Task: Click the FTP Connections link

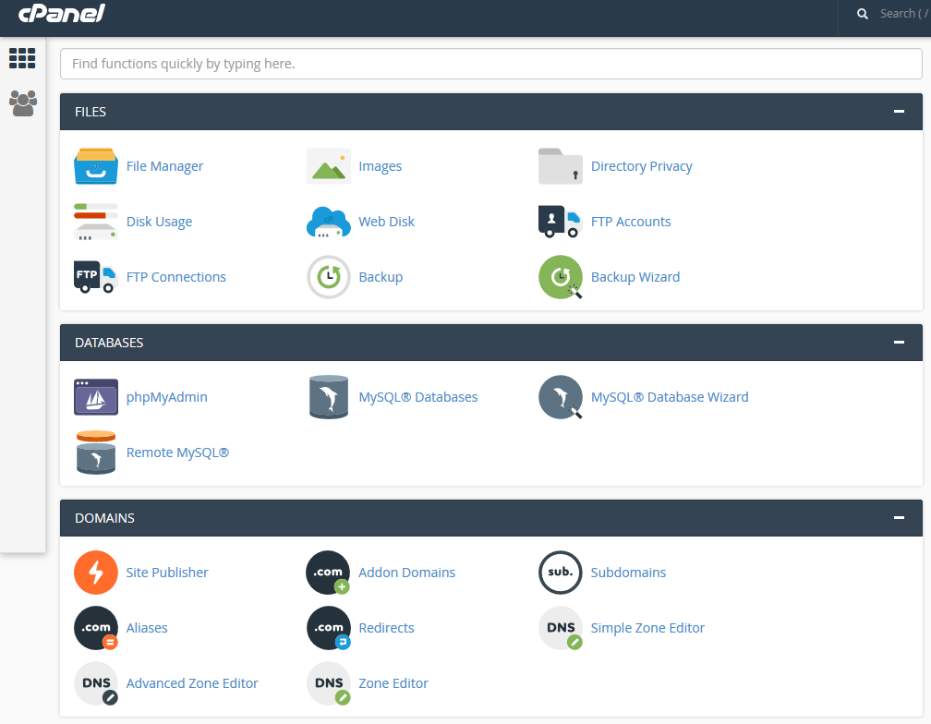Action: [x=175, y=277]
